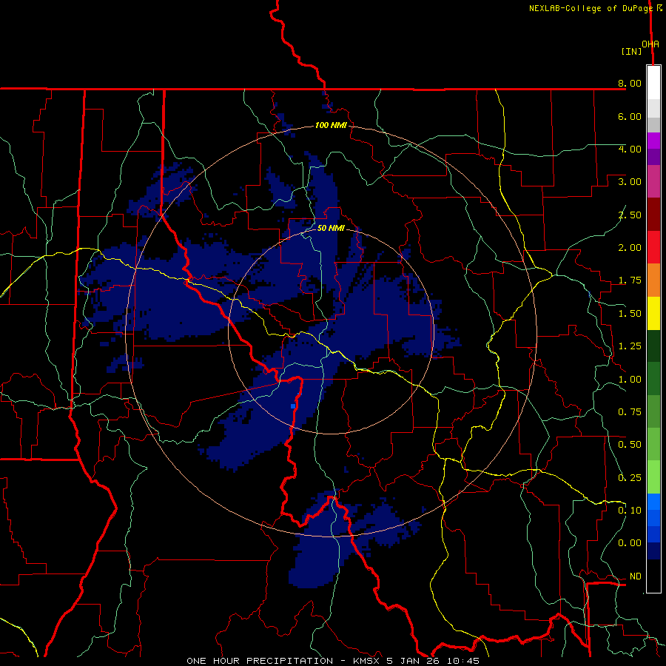Image resolution: width=666 pixels, height=666 pixels.
Task: Click the light green swatch near 0.25
Action: [653, 477]
